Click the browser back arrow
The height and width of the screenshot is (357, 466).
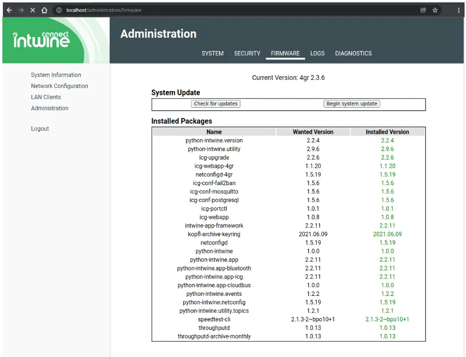coord(10,10)
